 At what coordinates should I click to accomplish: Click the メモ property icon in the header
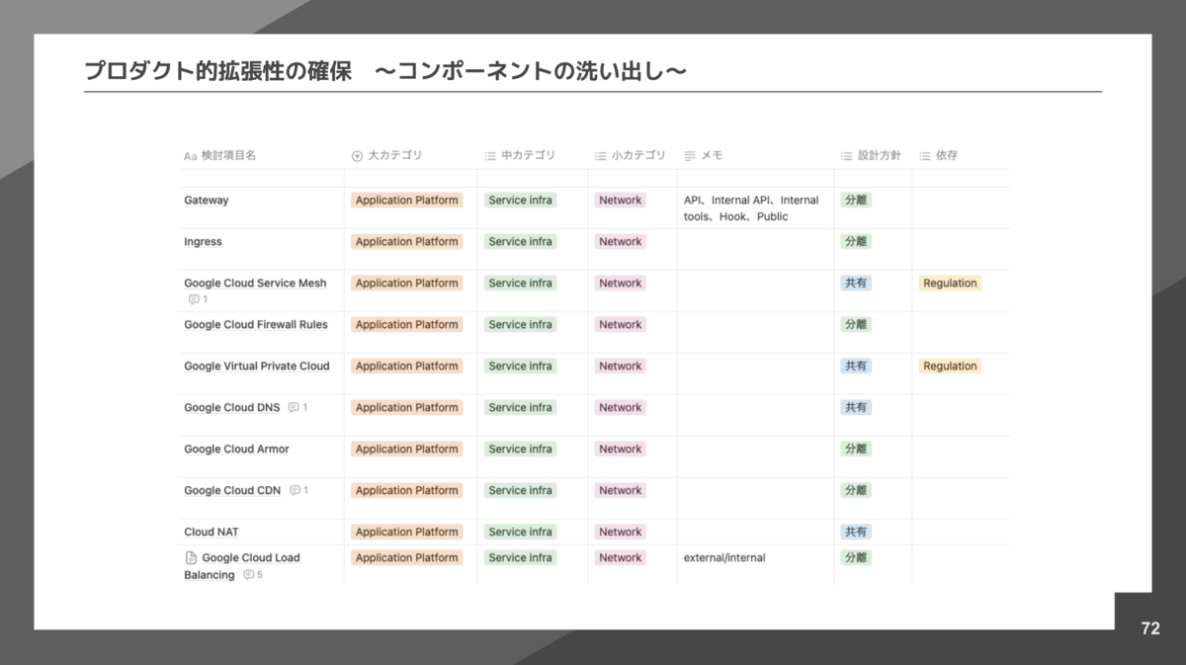point(689,155)
